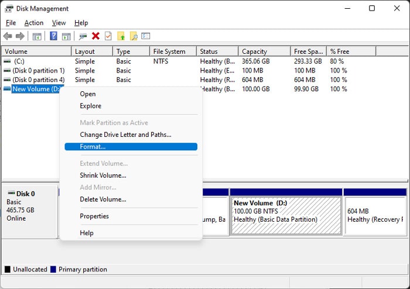
Task: Sort by the Capacity column header
Action: click(x=265, y=51)
